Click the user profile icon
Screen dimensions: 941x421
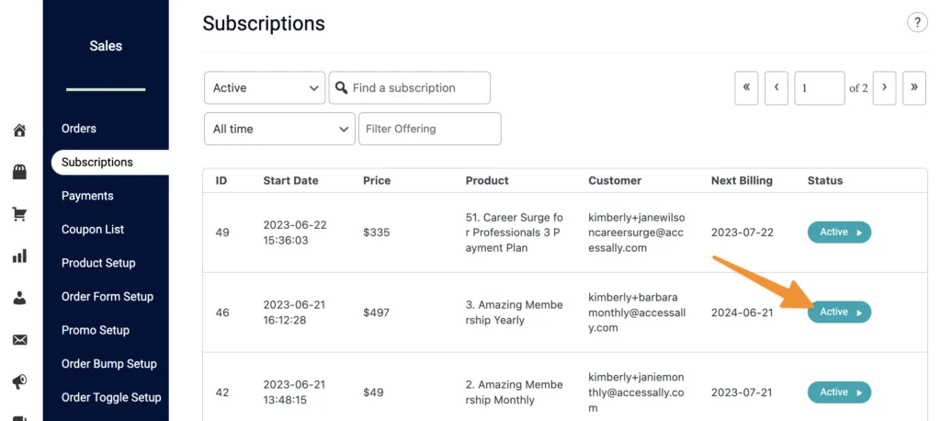[19, 298]
